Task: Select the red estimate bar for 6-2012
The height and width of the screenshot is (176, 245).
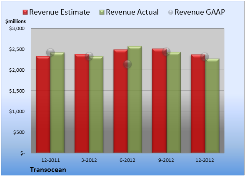Action: [120, 101]
